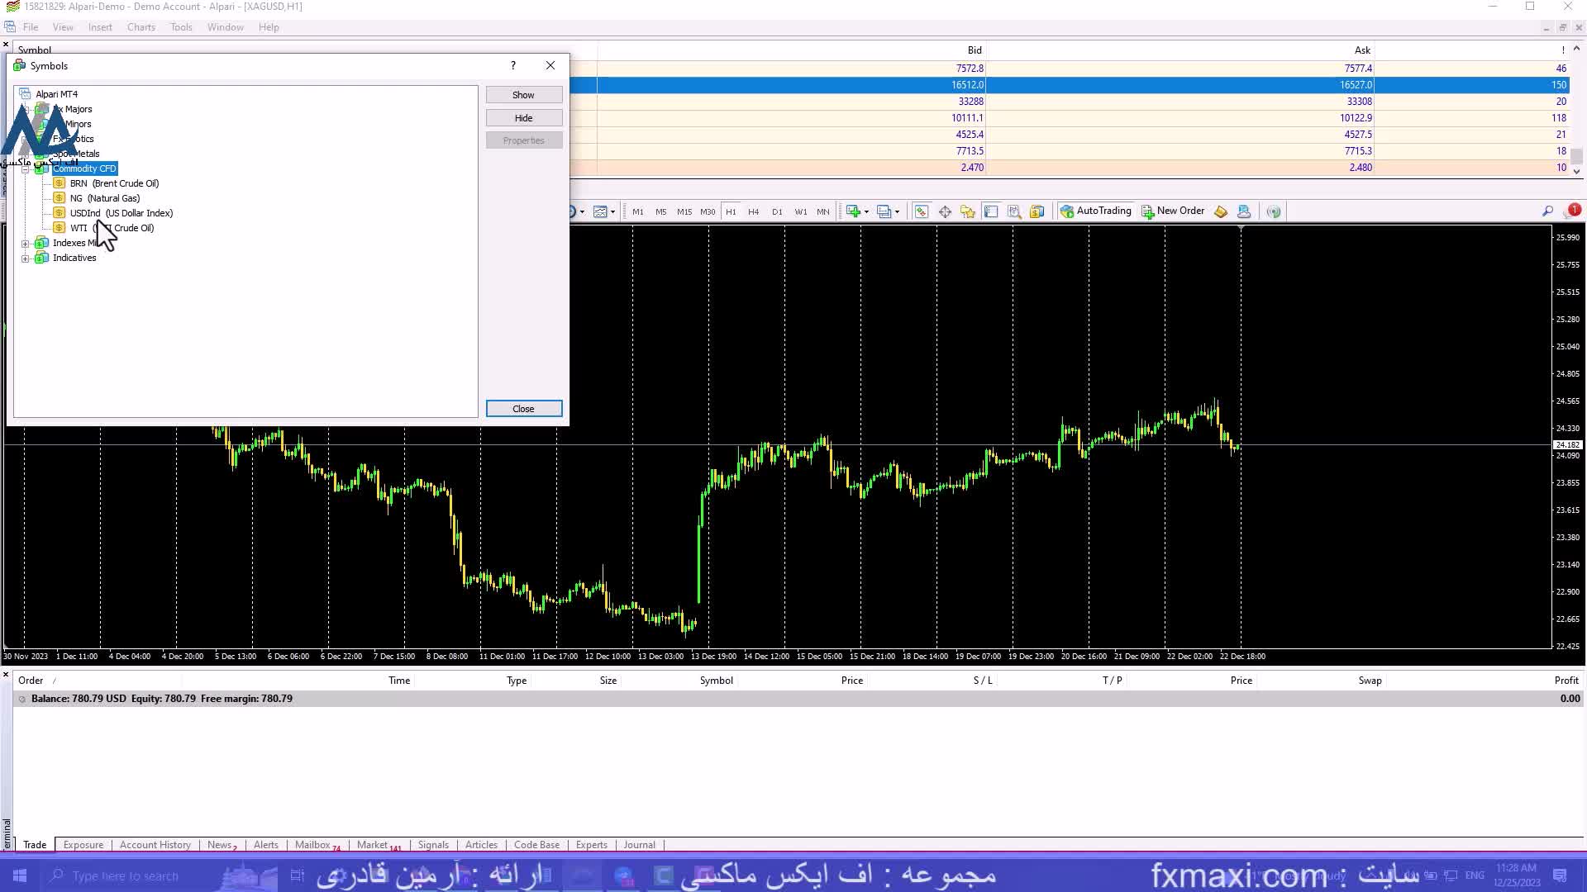Select the USDInd US Dollar Index symbol

coord(121,213)
